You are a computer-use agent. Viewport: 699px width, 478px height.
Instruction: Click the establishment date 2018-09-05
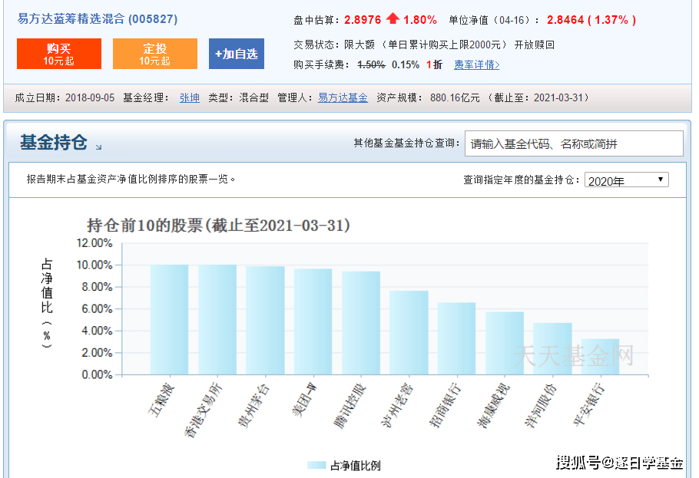[x=90, y=97]
